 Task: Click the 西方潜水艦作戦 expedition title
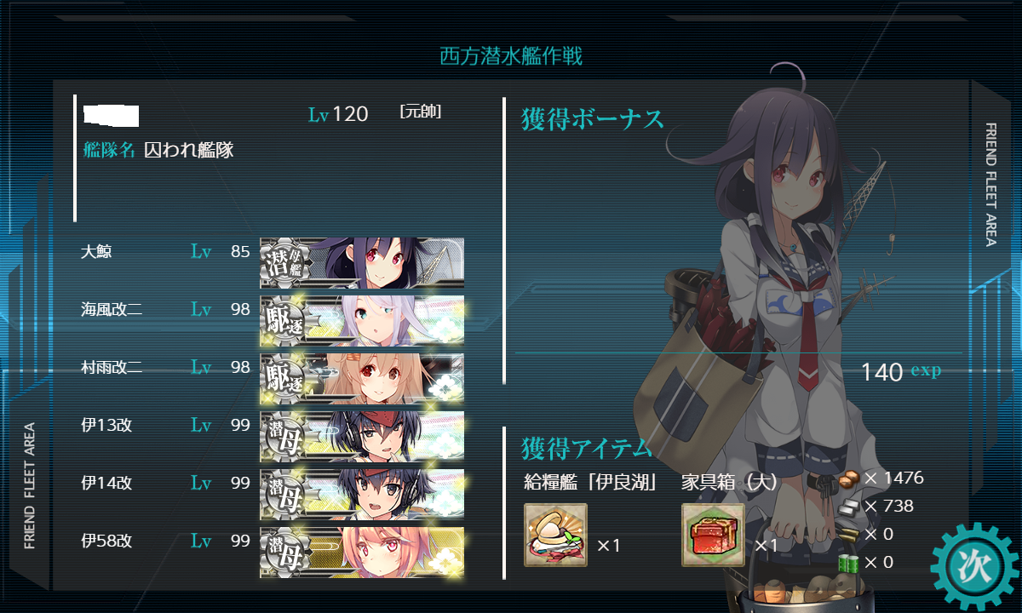[x=511, y=57]
